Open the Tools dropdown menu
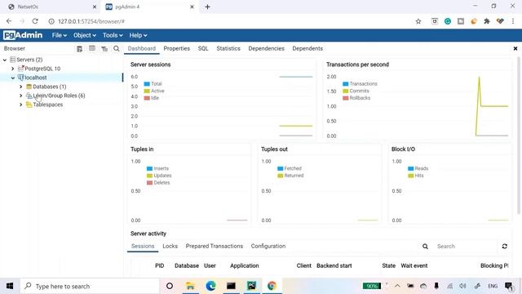The width and height of the screenshot is (522, 294). 113,35
